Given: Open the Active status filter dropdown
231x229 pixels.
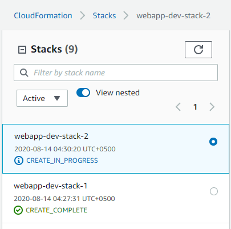Looking at the screenshot, I should pos(42,98).
